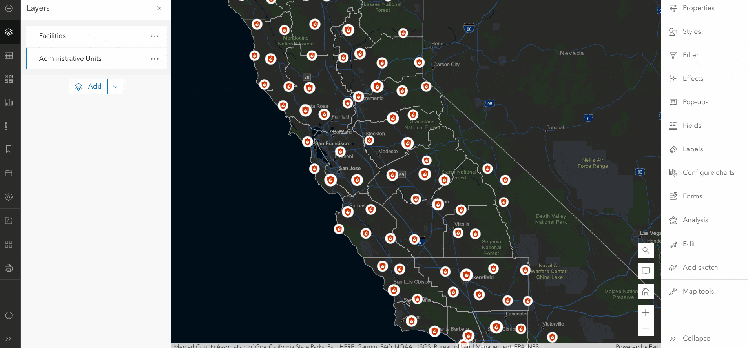
Task: Click the Share map icon
Action: 9,221
